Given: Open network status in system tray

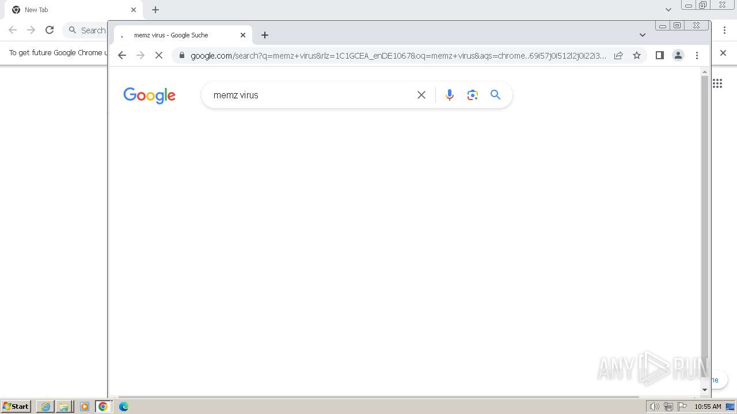Looking at the screenshot, I should click(668, 407).
